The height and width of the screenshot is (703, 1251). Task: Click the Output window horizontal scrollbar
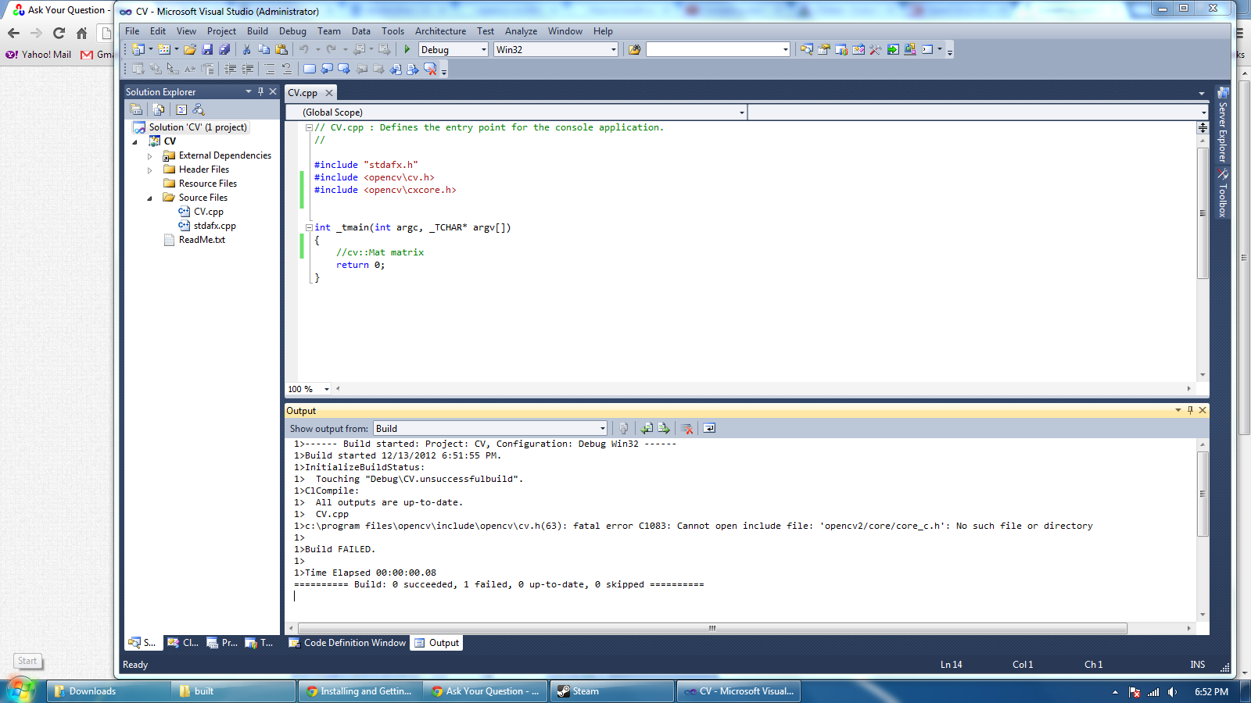pyautogui.click(x=712, y=628)
